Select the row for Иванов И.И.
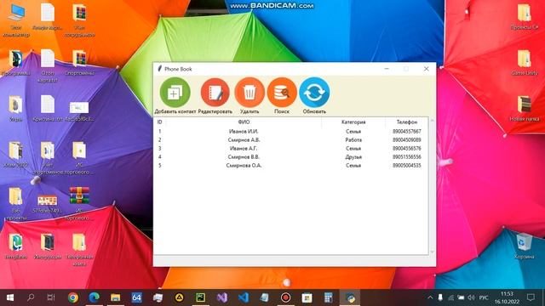 click(x=291, y=132)
